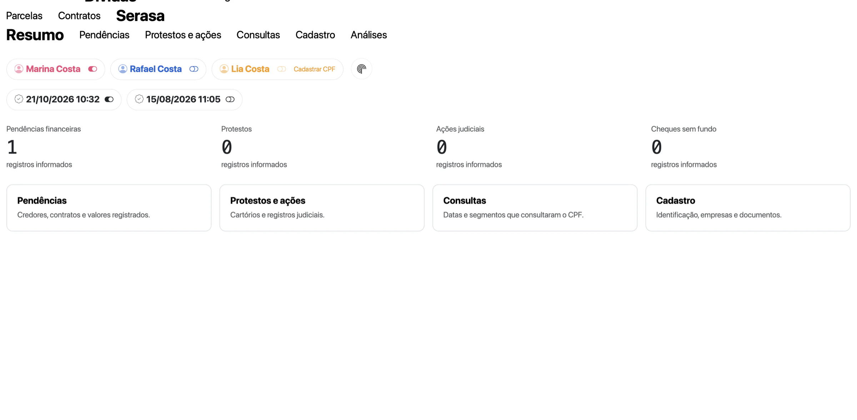This screenshot has width=857, height=420.
Task: Select the Lia Costa name
Action: [x=250, y=69]
